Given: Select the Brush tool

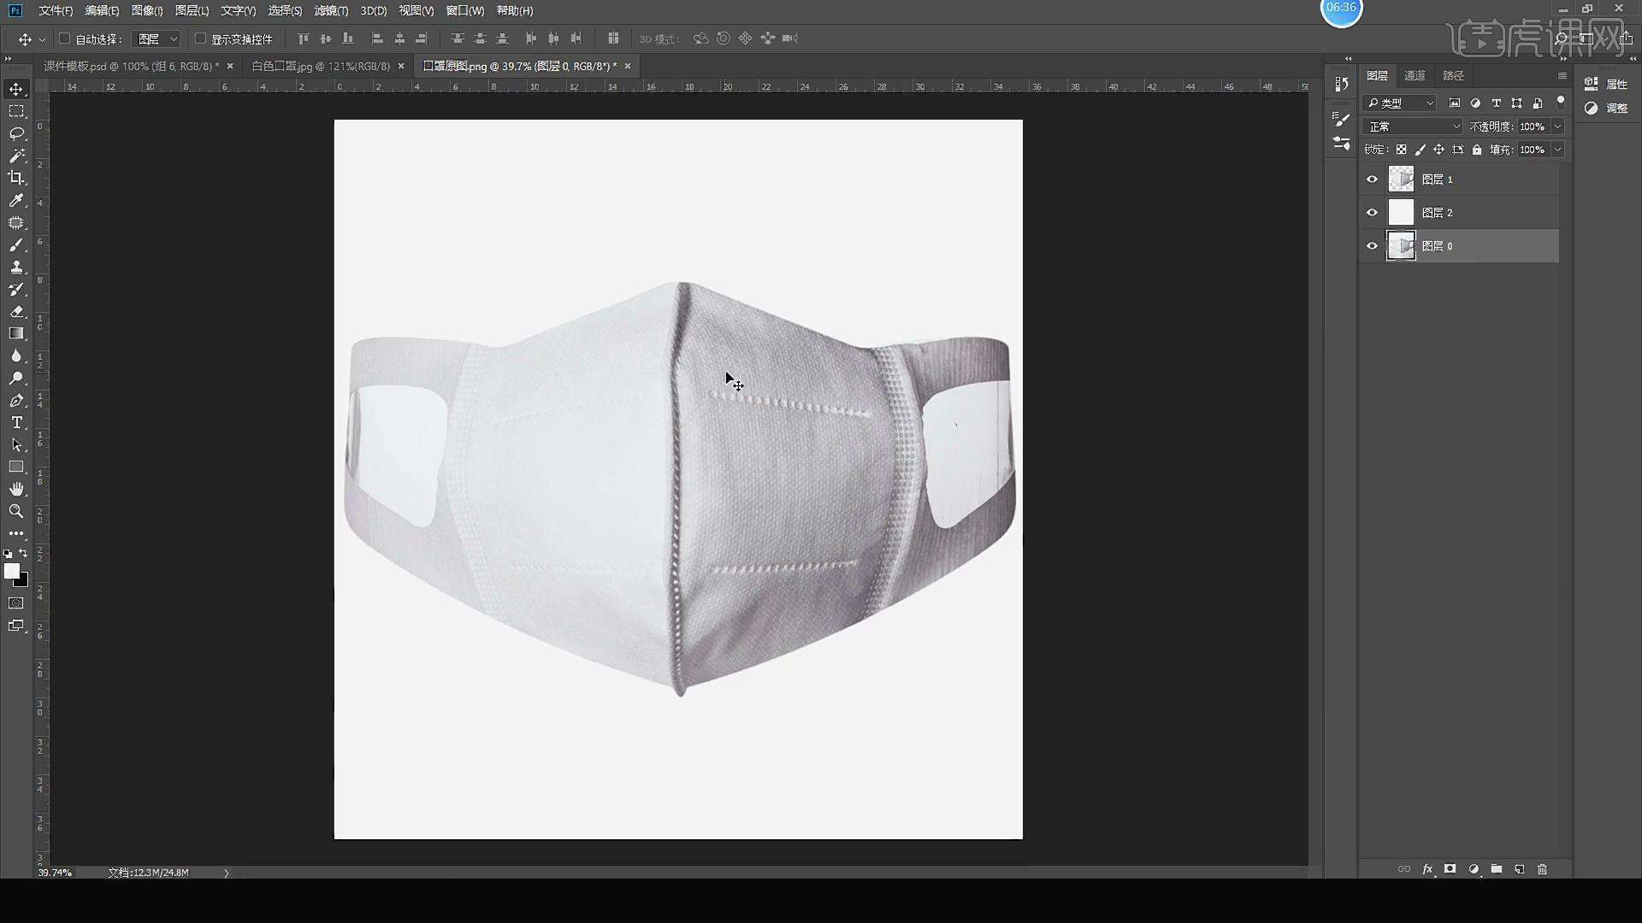Looking at the screenshot, I should [16, 244].
